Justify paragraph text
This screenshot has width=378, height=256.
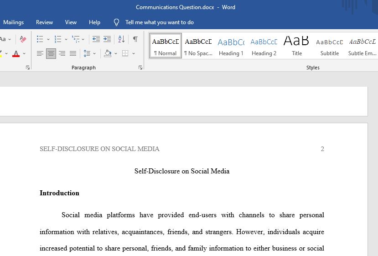pos(73,53)
